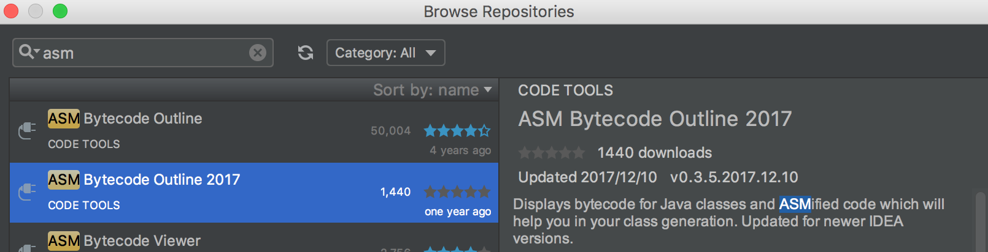Open the Sort by: name dropdown
This screenshot has width=988, height=252.
click(x=433, y=90)
